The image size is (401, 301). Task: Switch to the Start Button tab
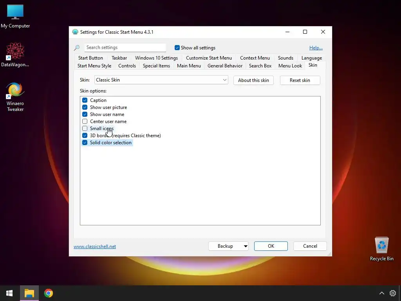(x=90, y=58)
